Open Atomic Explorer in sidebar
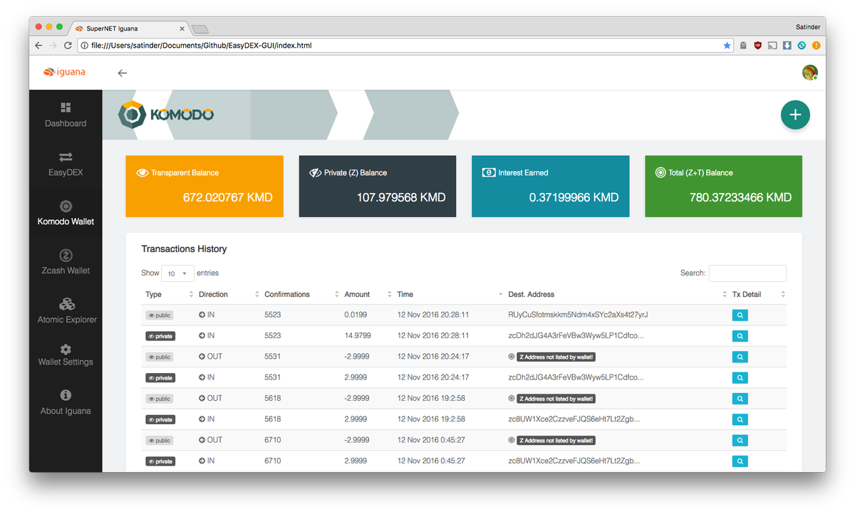This screenshot has height=514, width=855. pyautogui.click(x=66, y=311)
